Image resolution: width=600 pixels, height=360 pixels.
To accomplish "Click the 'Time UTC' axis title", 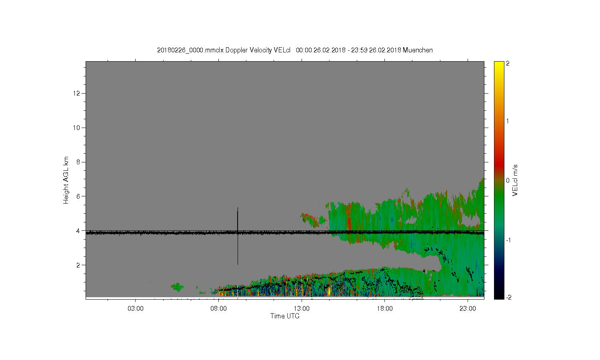I will pyautogui.click(x=285, y=316).
